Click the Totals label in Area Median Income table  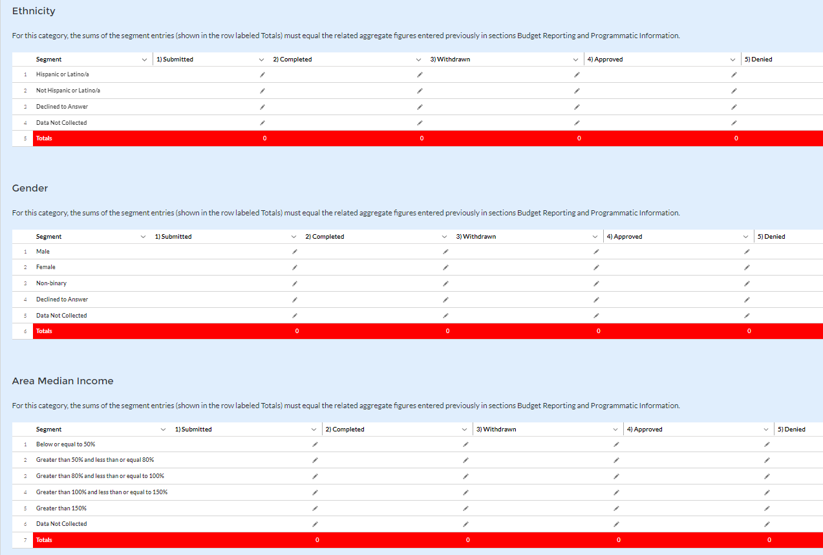[x=44, y=540]
